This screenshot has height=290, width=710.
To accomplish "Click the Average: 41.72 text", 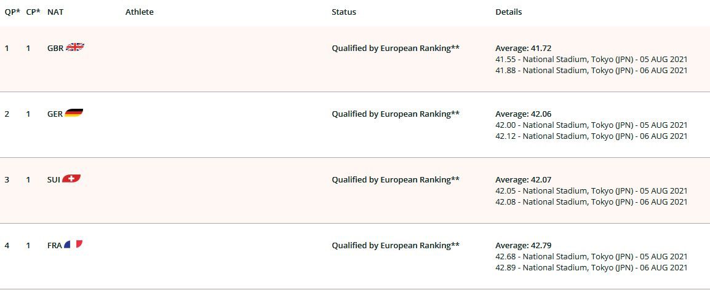I will click(523, 49).
